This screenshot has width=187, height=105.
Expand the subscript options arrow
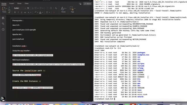[31, 12]
